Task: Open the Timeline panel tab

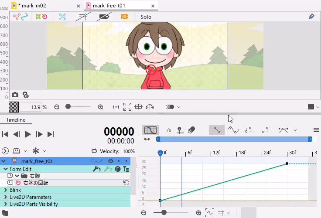Action: coord(16,120)
